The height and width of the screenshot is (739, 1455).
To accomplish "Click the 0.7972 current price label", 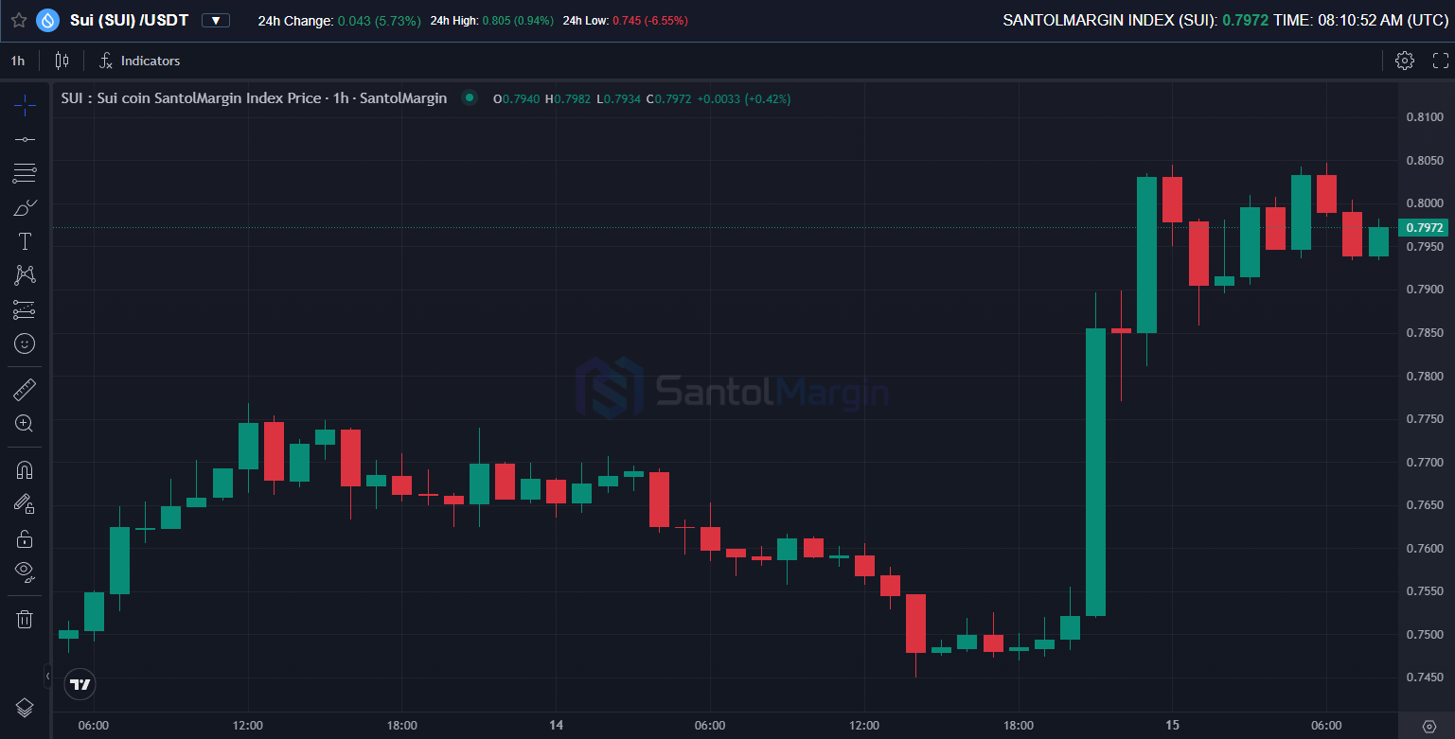I will [1425, 227].
